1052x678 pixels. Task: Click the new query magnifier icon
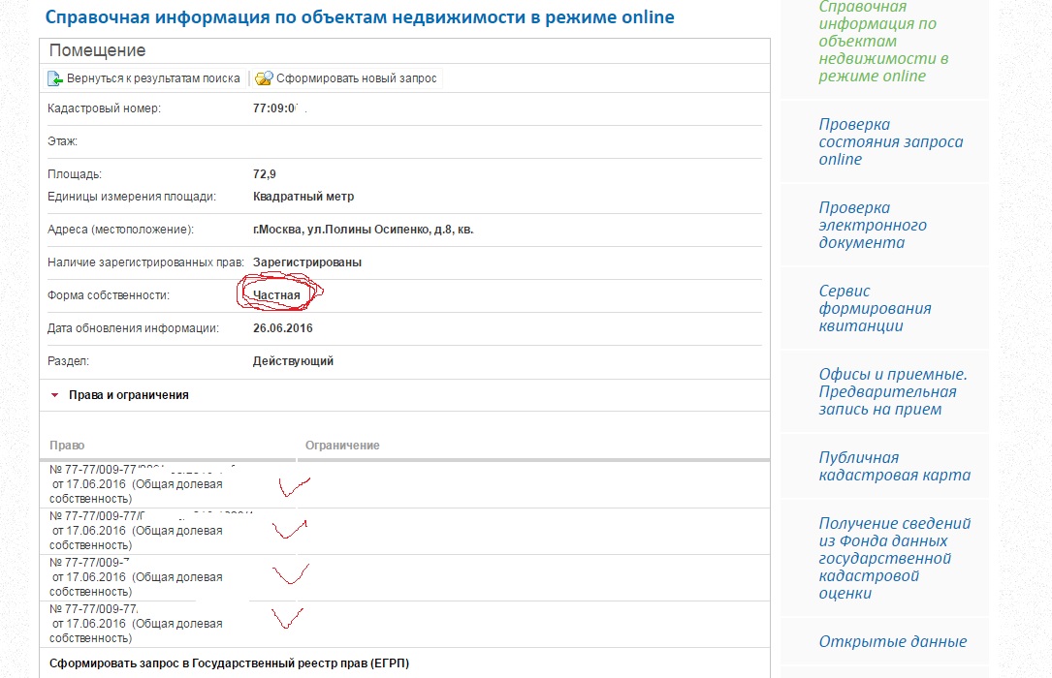263,78
